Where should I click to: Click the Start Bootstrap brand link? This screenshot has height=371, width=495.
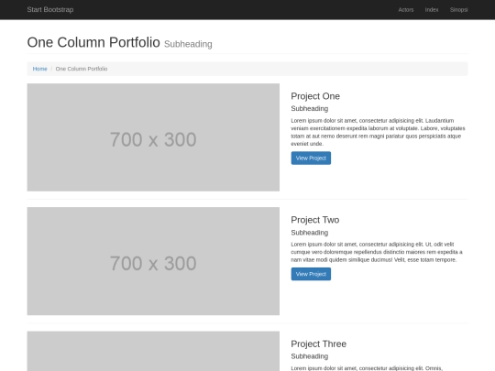(x=50, y=9)
